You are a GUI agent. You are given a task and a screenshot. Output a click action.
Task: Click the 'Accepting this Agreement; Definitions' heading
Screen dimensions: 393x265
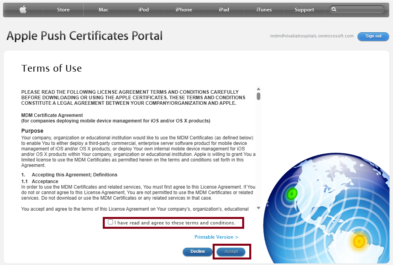(x=74, y=175)
